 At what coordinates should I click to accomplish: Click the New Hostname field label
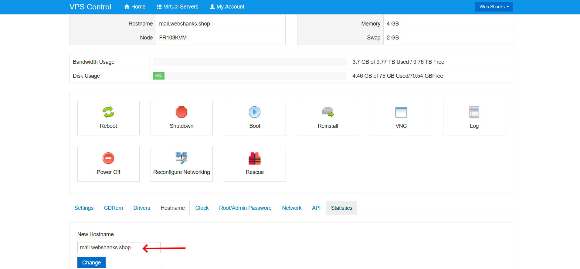pos(95,234)
